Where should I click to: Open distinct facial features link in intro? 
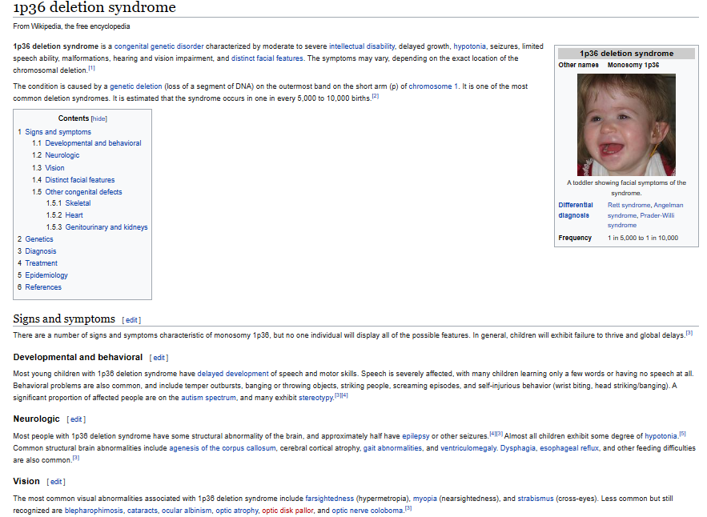click(x=267, y=58)
